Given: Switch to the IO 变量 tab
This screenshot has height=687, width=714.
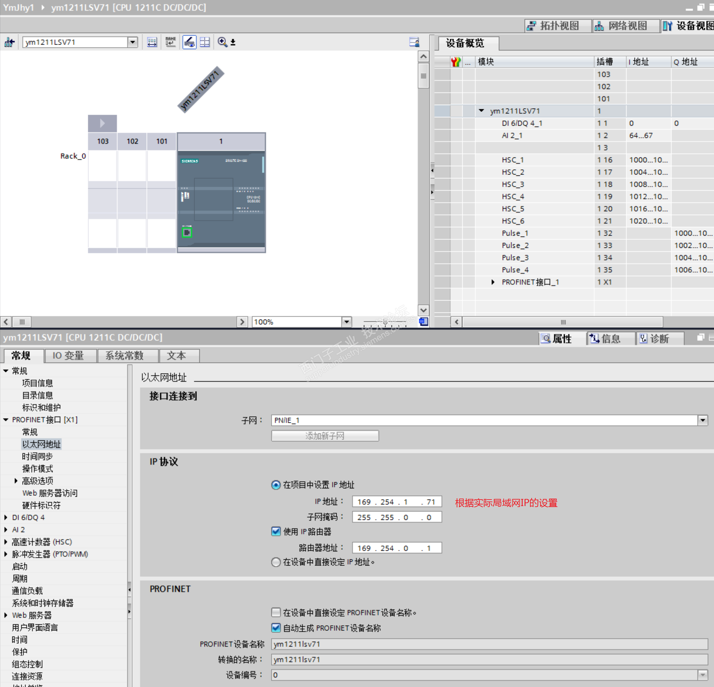Looking at the screenshot, I should 68,355.
